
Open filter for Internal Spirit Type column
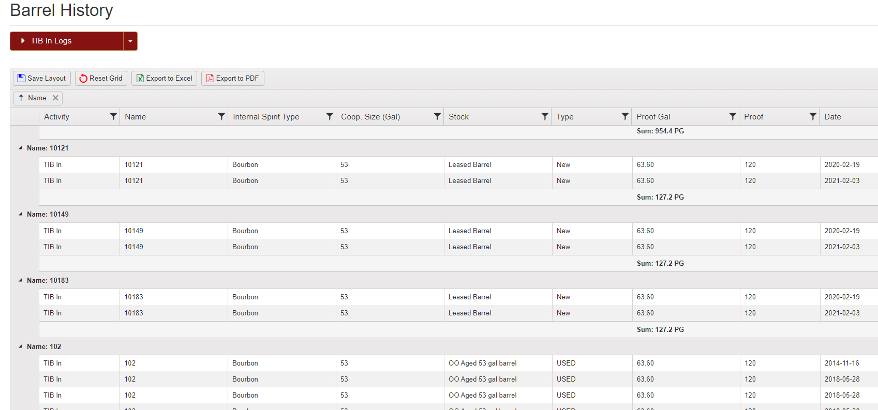[x=330, y=117]
